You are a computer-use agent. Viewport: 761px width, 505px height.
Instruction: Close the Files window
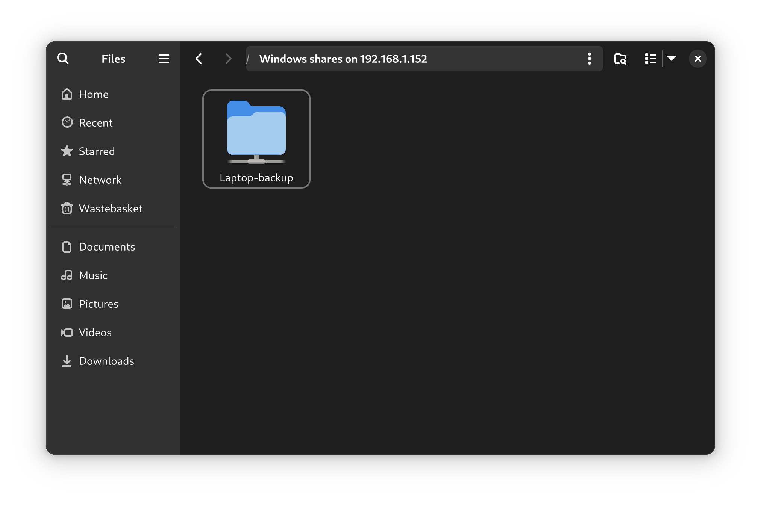click(x=697, y=59)
